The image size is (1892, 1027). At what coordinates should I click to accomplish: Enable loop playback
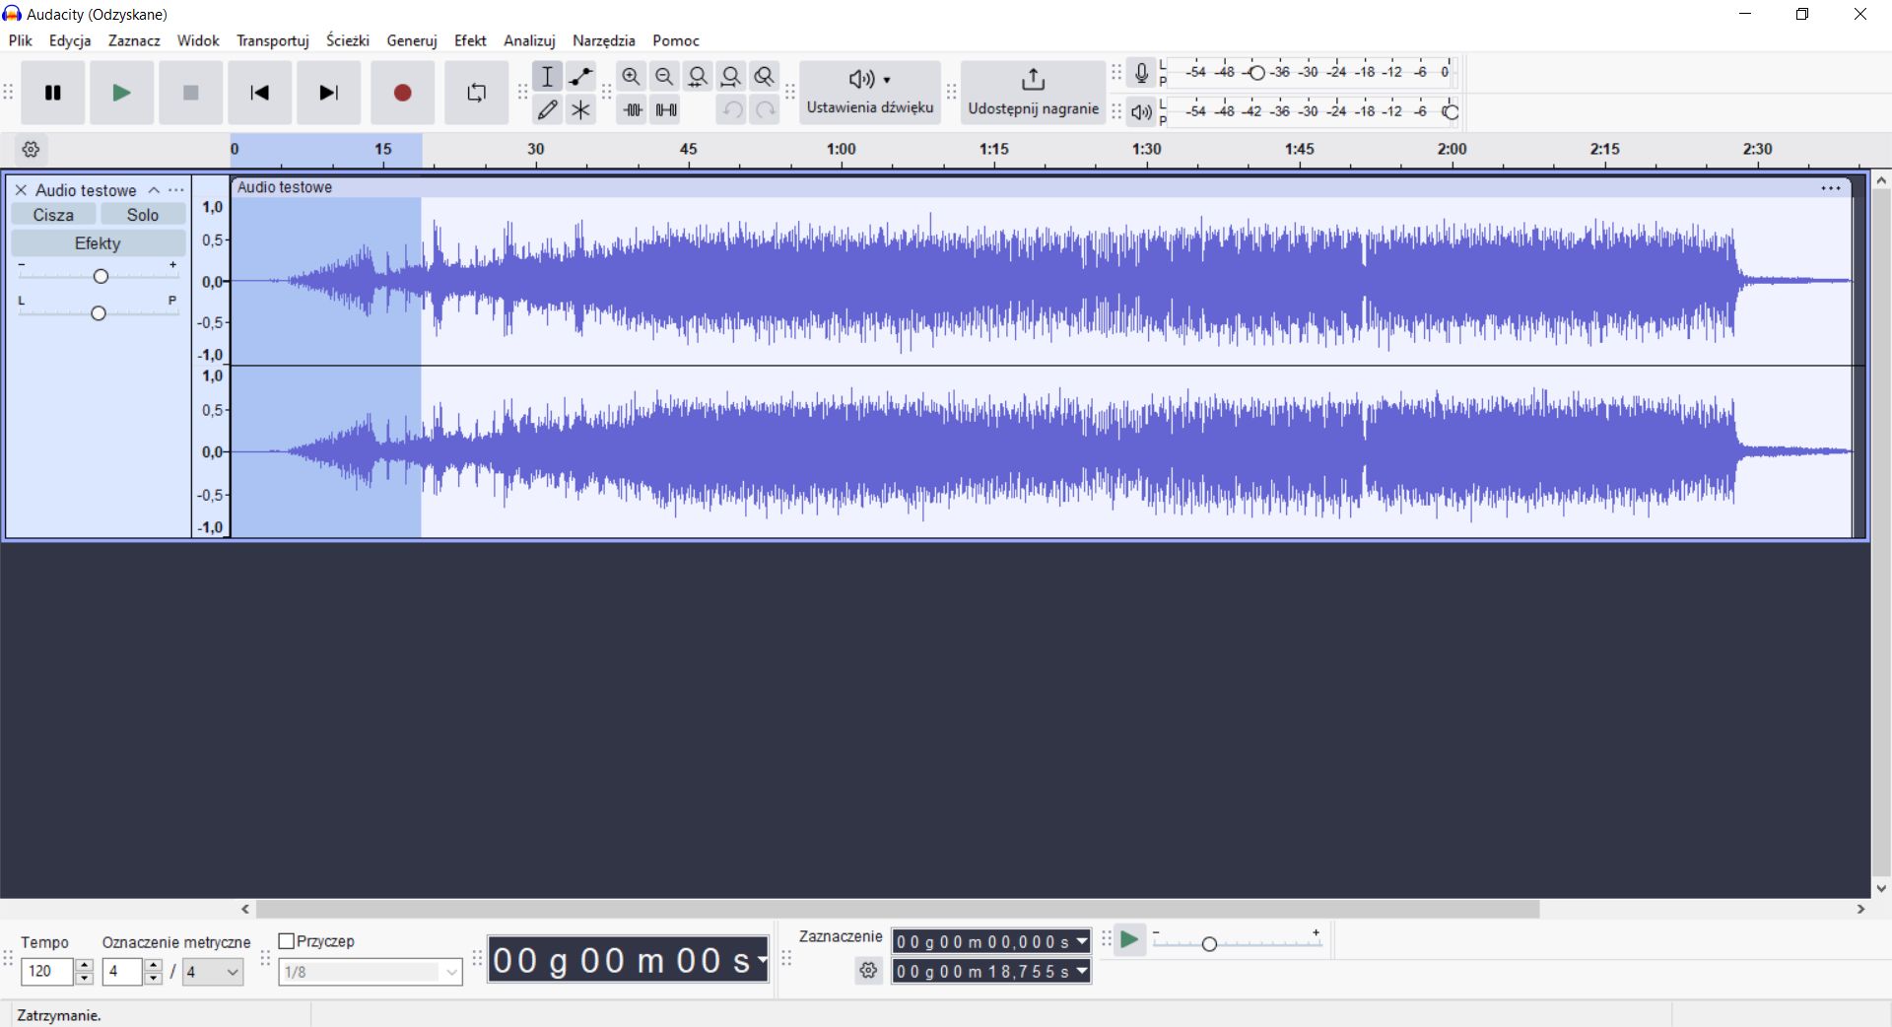pos(476,93)
